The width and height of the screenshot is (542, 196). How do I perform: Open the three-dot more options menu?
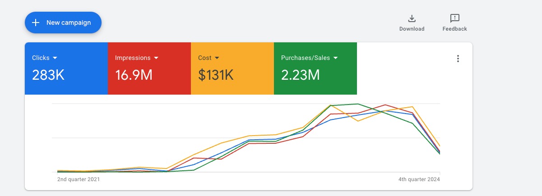[458, 59]
